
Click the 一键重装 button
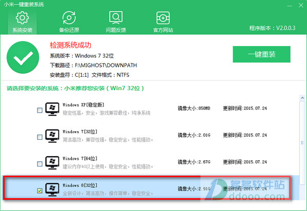(261, 54)
